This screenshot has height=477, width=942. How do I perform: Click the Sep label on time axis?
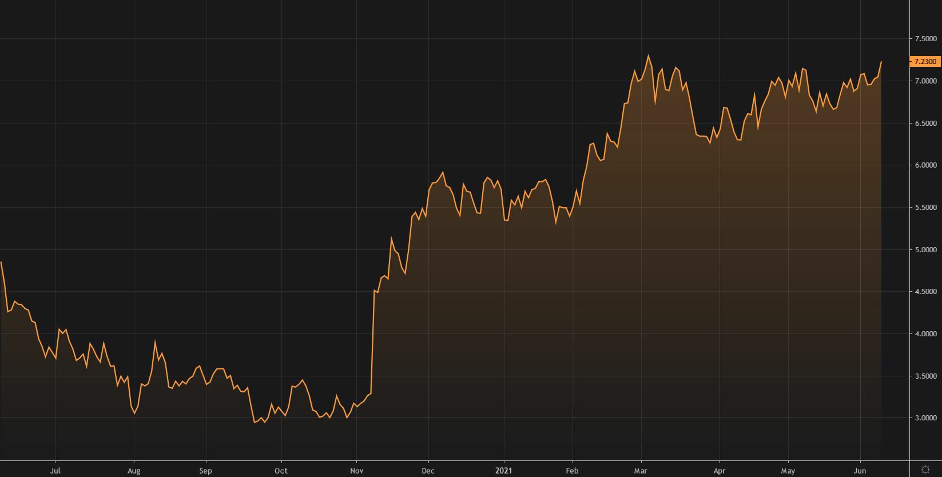pyautogui.click(x=205, y=471)
